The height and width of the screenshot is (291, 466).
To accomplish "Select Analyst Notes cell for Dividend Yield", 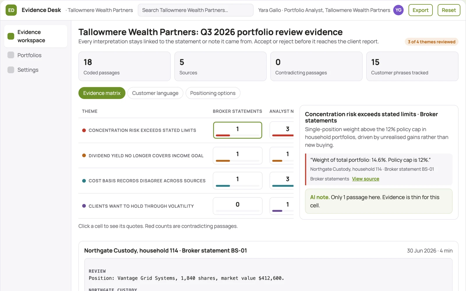I will pos(282,156).
